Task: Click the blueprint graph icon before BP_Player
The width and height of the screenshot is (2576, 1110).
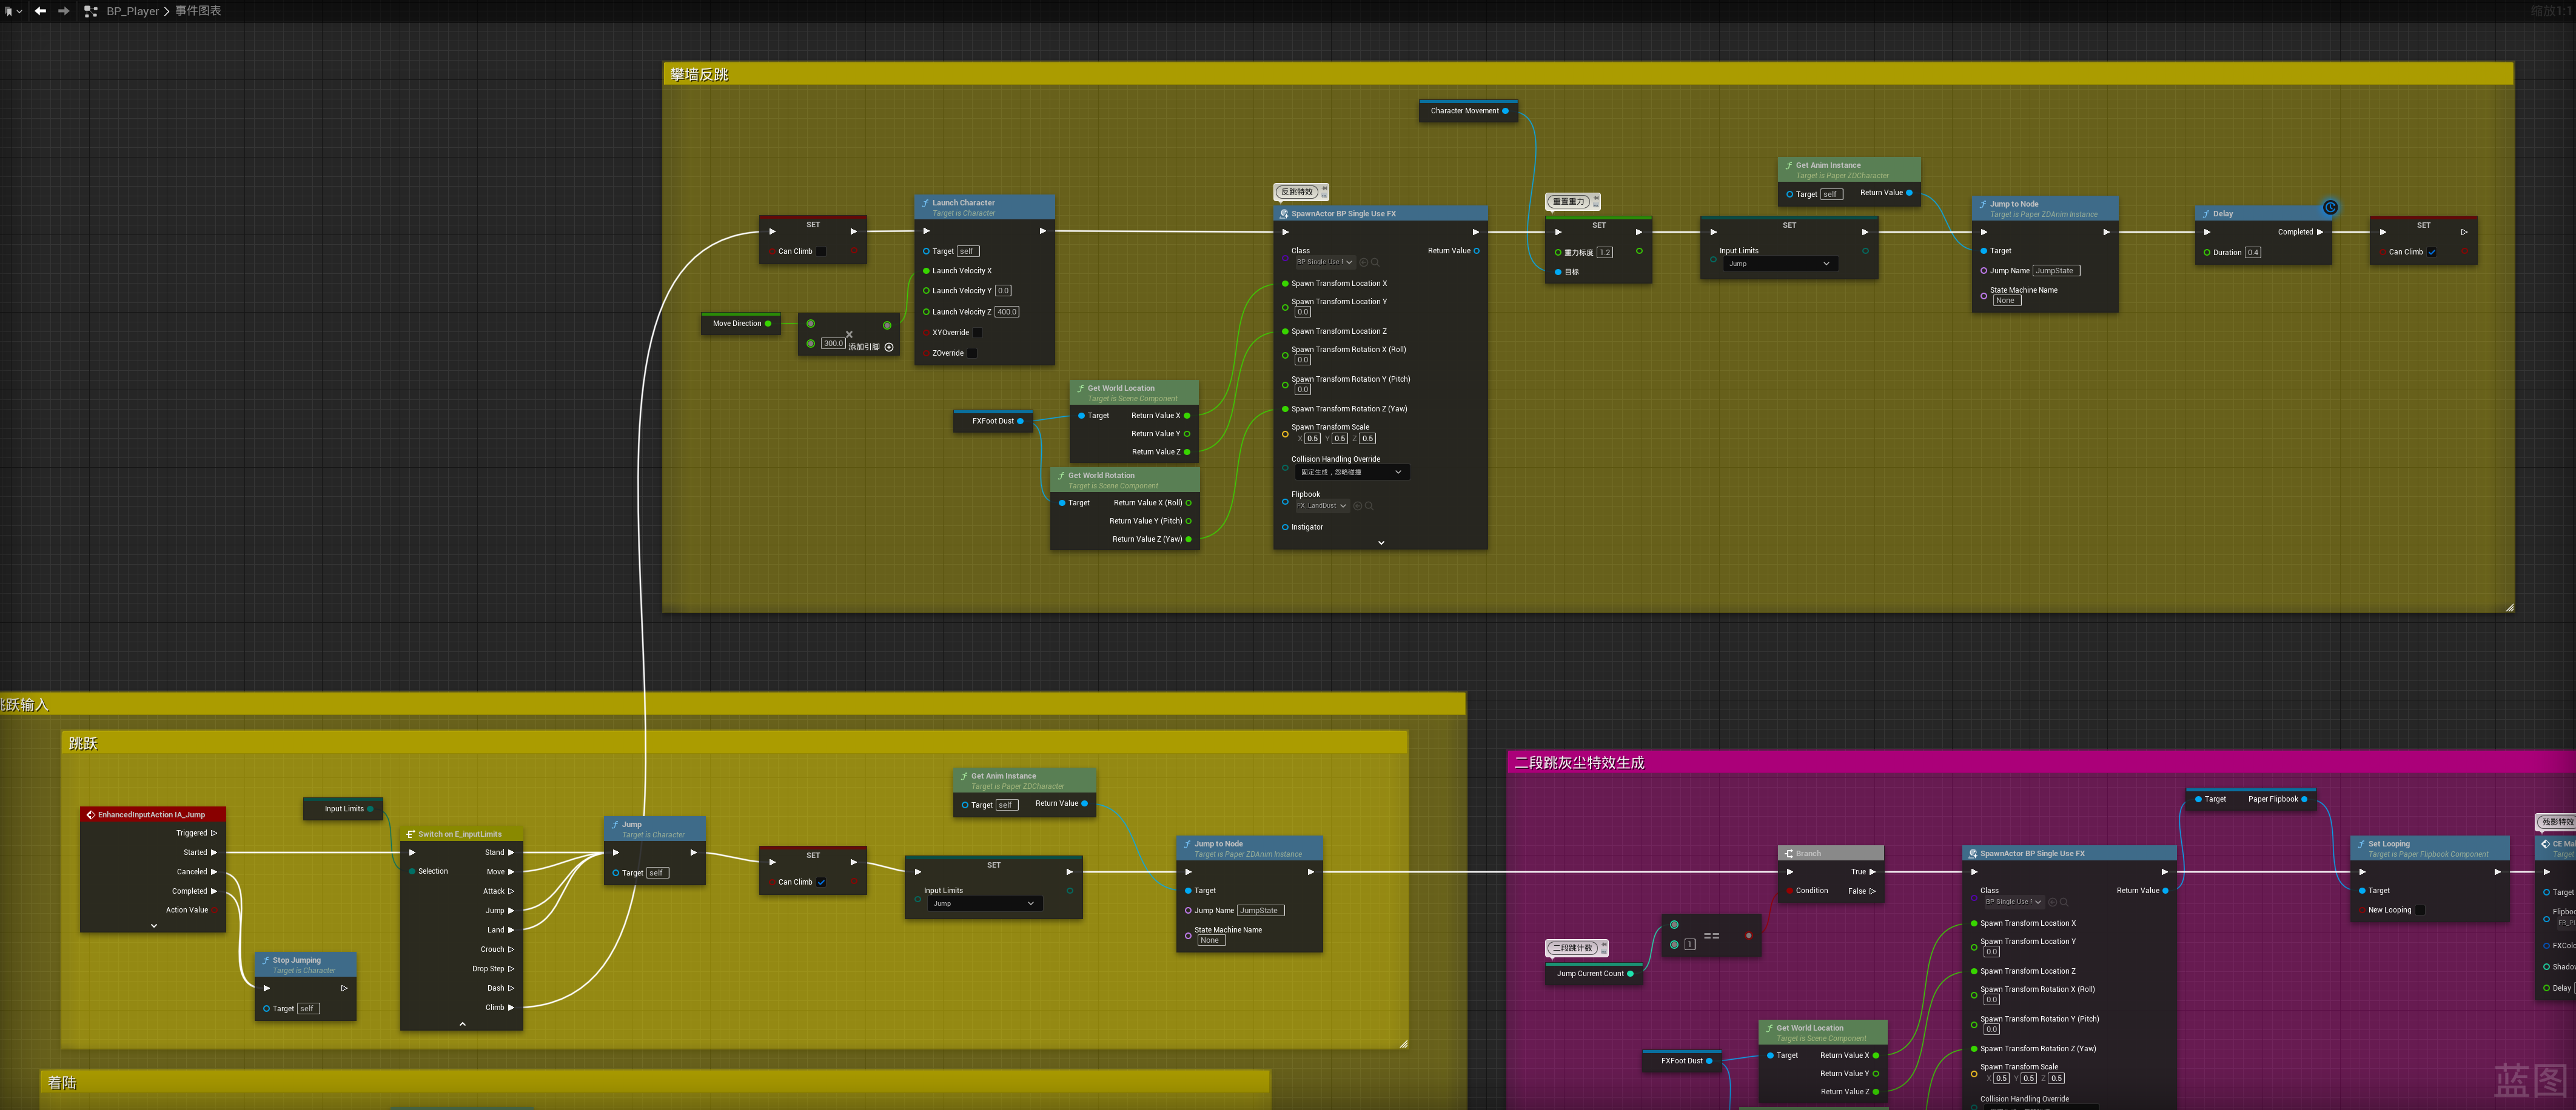Action: (91, 11)
